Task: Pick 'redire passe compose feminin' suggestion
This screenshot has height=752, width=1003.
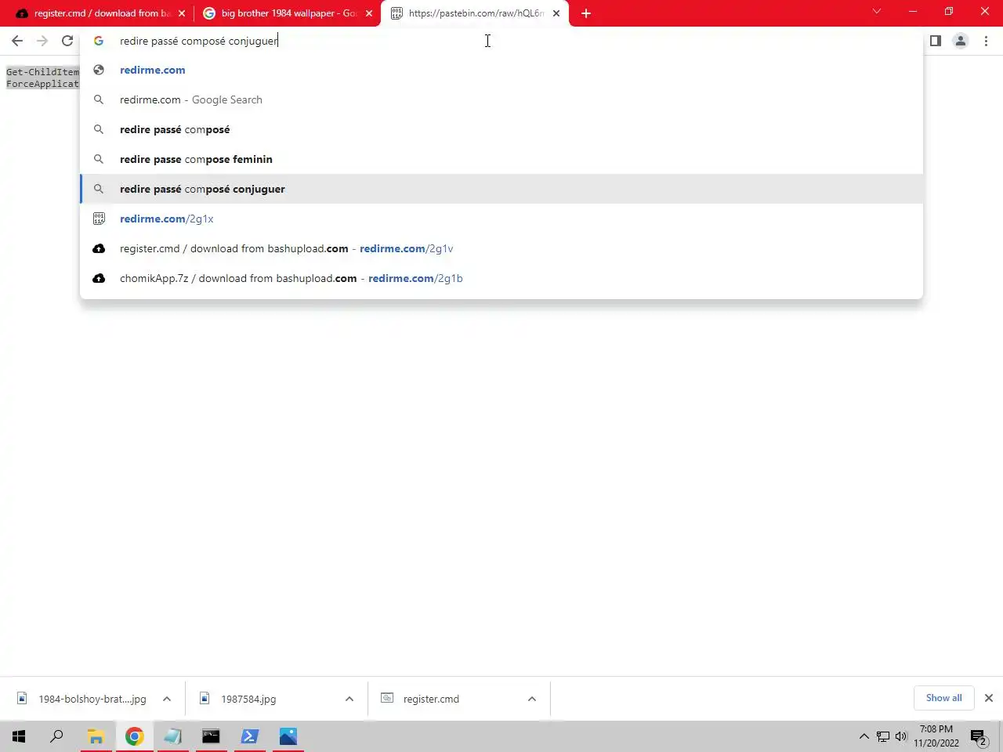Action: [x=501, y=159]
